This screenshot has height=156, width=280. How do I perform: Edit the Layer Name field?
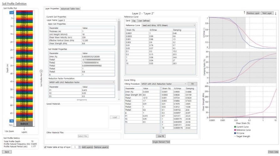click(87, 20)
